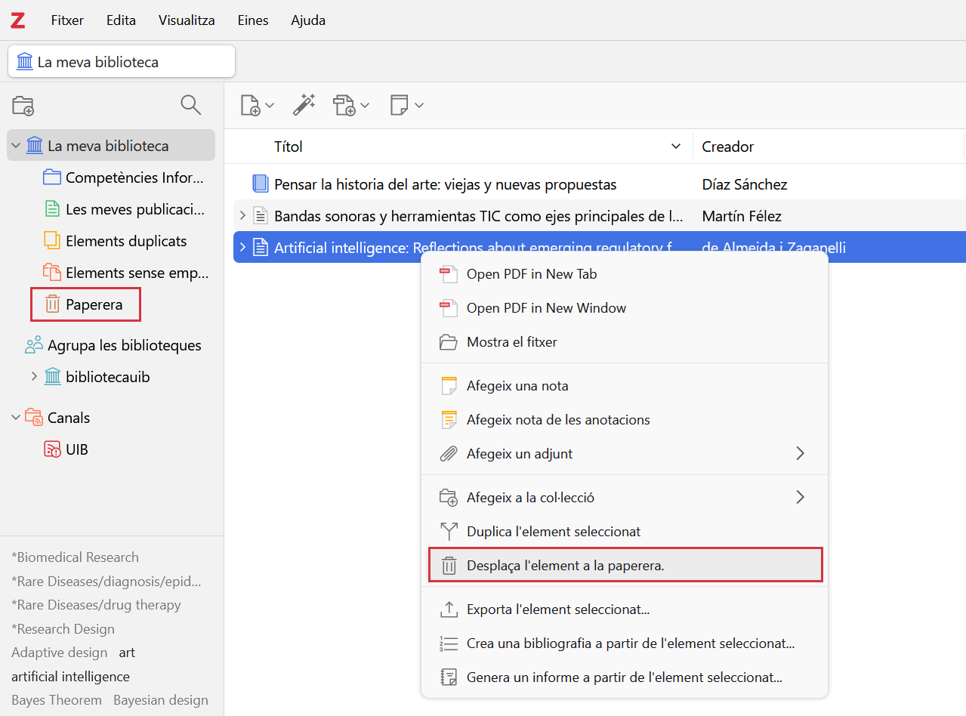The width and height of the screenshot is (966, 716).
Task: Collapse or expand Artificial intelligence item row
Action: 242,247
